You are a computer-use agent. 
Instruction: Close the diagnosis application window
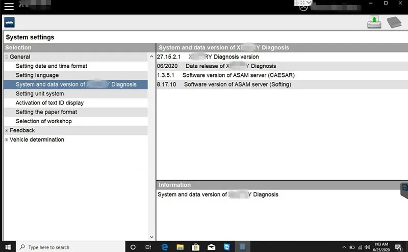[x=400, y=3]
